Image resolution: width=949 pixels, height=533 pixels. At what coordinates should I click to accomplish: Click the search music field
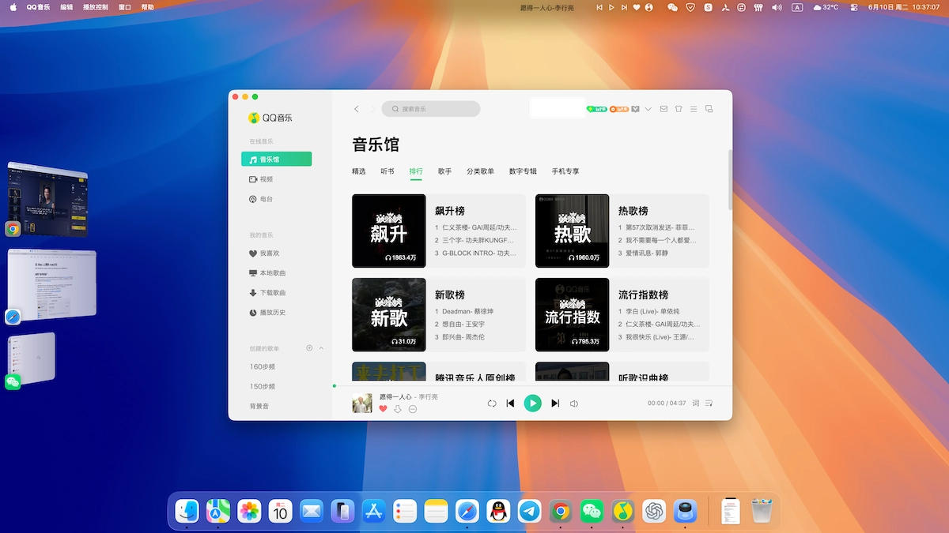click(431, 109)
